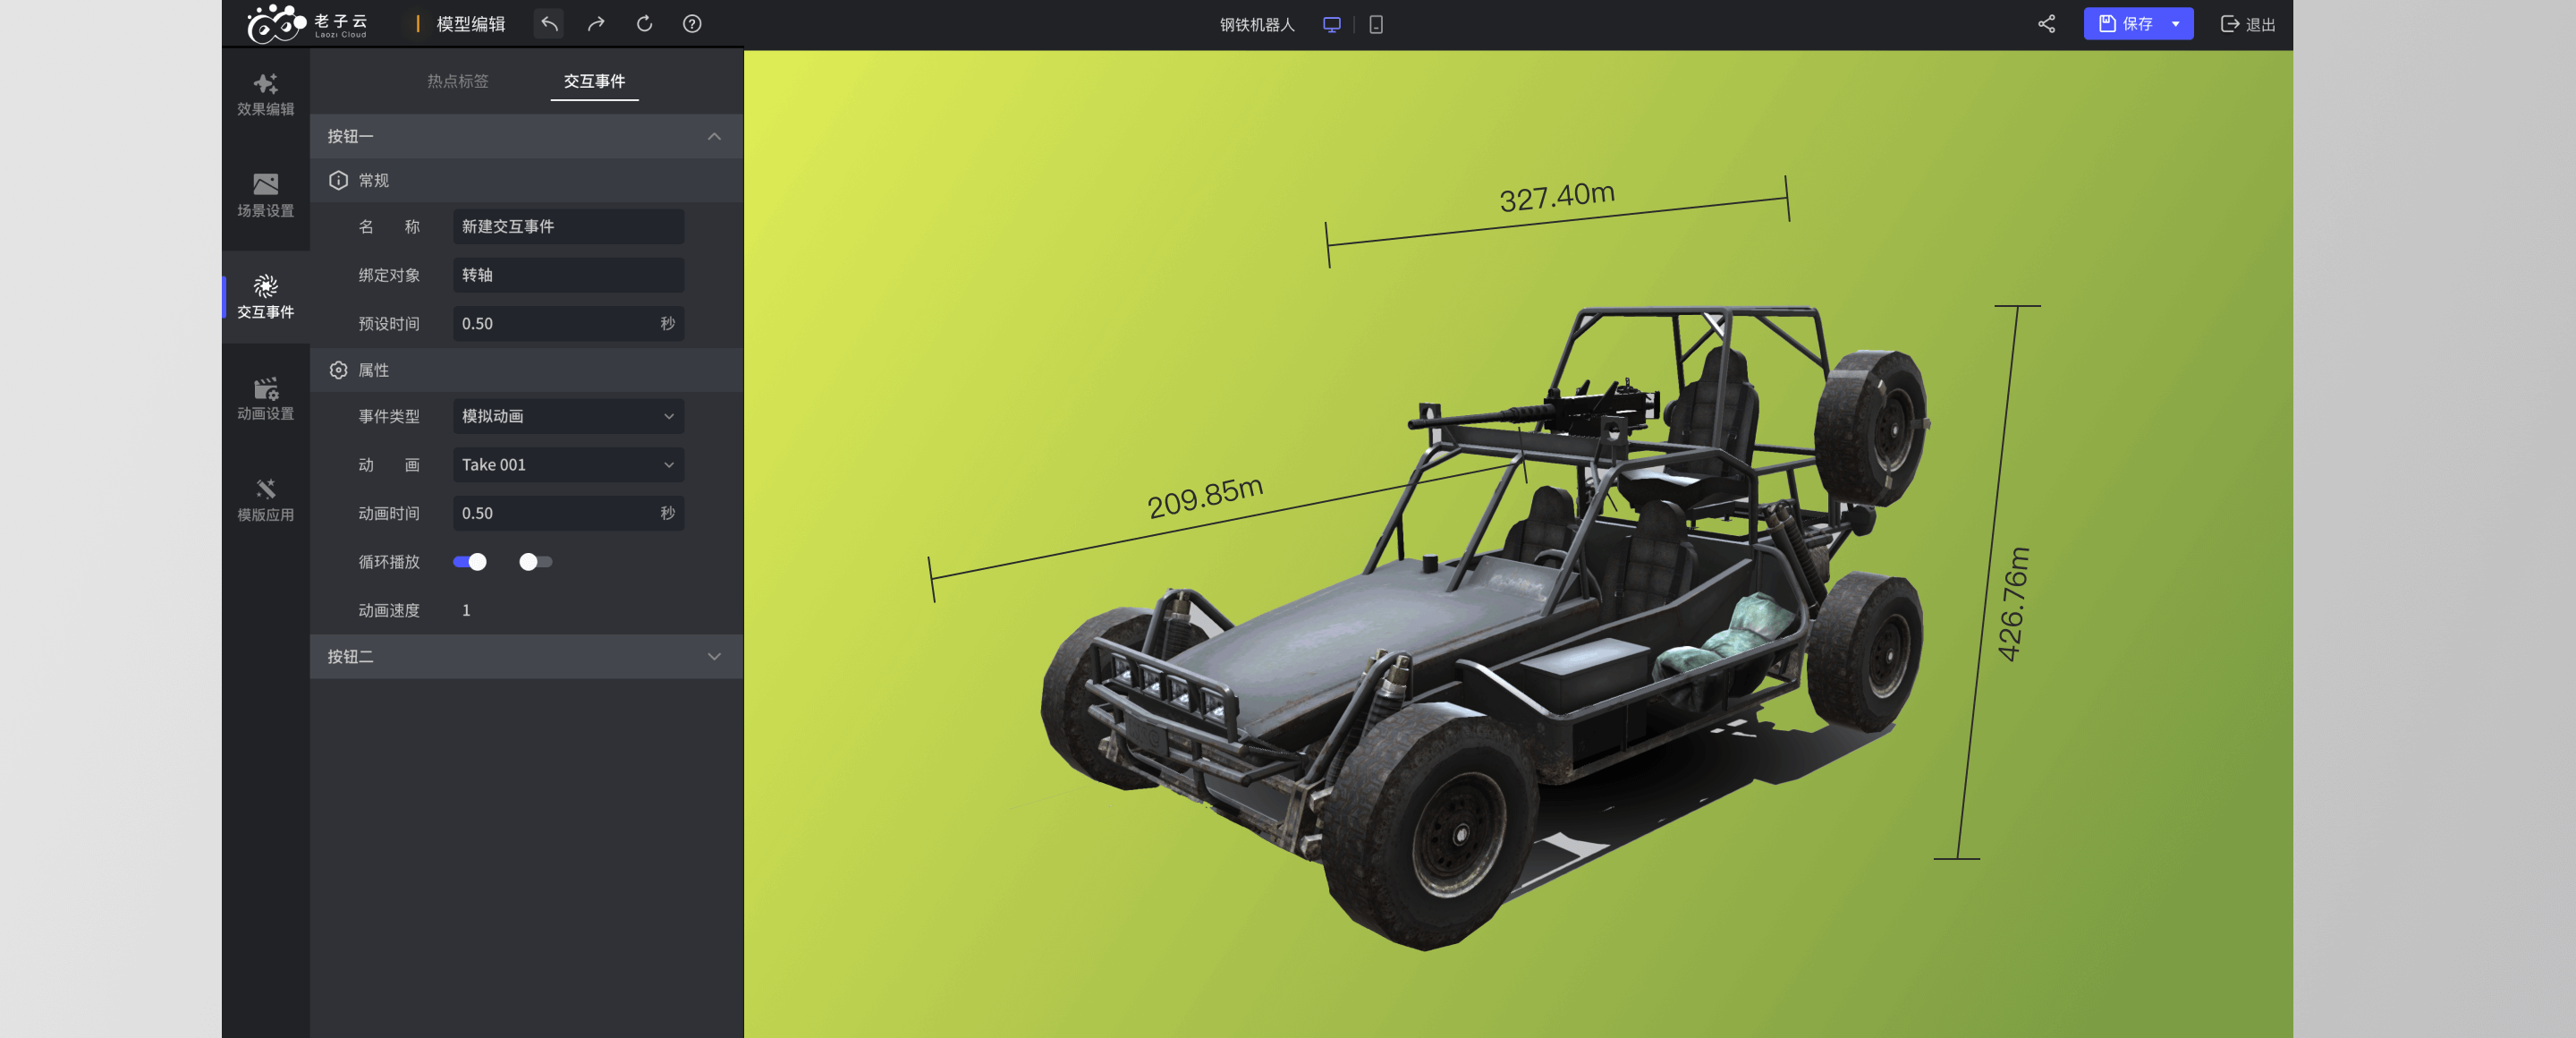The image size is (2576, 1038).
Task: Open the 动画 dropdown showing Take 001
Action: click(568, 465)
